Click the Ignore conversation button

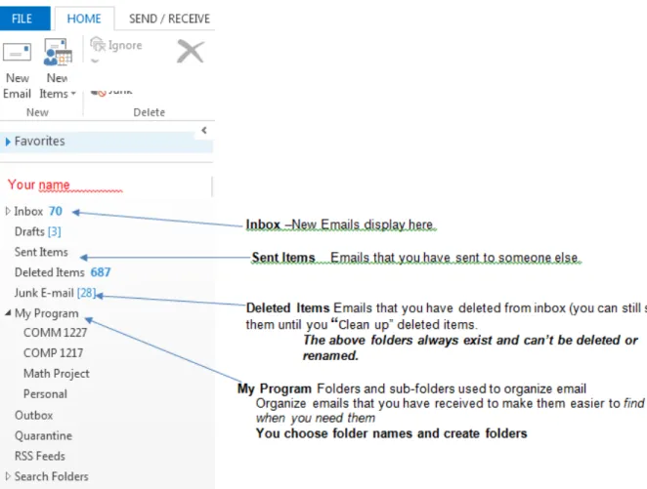click(116, 45)
